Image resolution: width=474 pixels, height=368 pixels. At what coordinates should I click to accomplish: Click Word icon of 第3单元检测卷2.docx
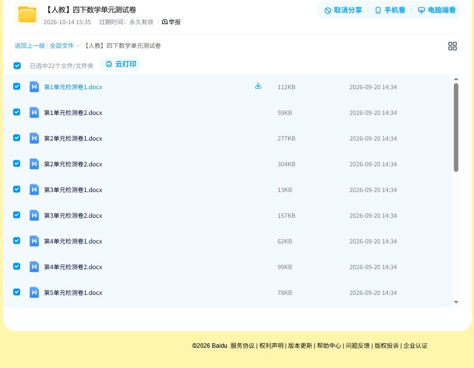34,215
